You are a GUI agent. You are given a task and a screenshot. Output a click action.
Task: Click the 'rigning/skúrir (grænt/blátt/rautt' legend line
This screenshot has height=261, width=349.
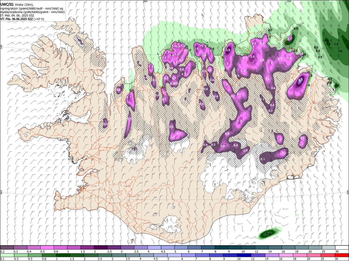pyautogui.click(x=32, y=8)
